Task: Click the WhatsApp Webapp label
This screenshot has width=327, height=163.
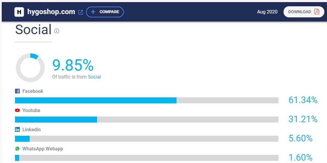Action: (43, 149)
